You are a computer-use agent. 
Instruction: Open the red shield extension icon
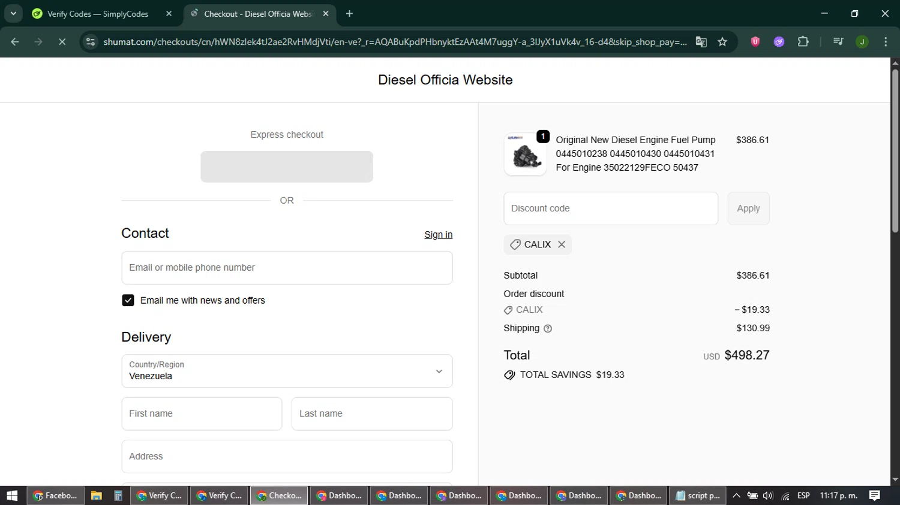point(755,41)
